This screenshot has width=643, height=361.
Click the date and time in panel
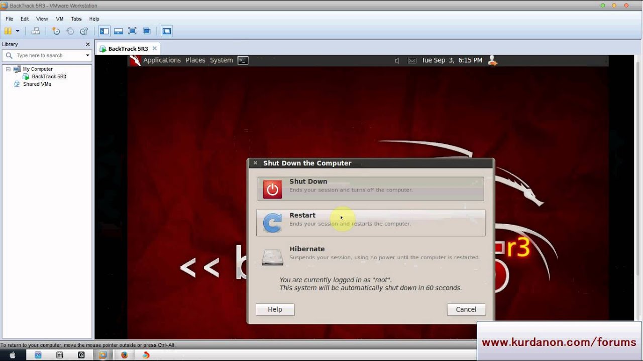point(452,60)
